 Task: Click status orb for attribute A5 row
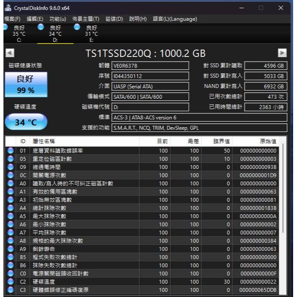[x=11, y=216]
